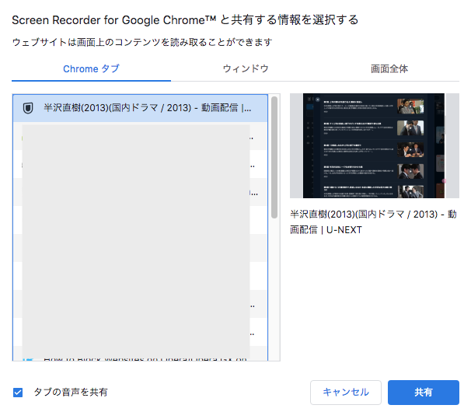Select the 画面全体 tab

point(389,69)
